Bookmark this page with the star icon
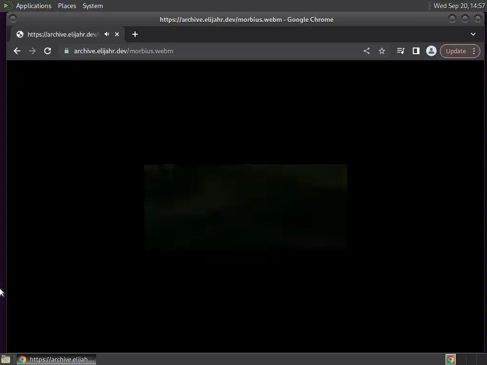The image size is (487, 365). (382, 51)
